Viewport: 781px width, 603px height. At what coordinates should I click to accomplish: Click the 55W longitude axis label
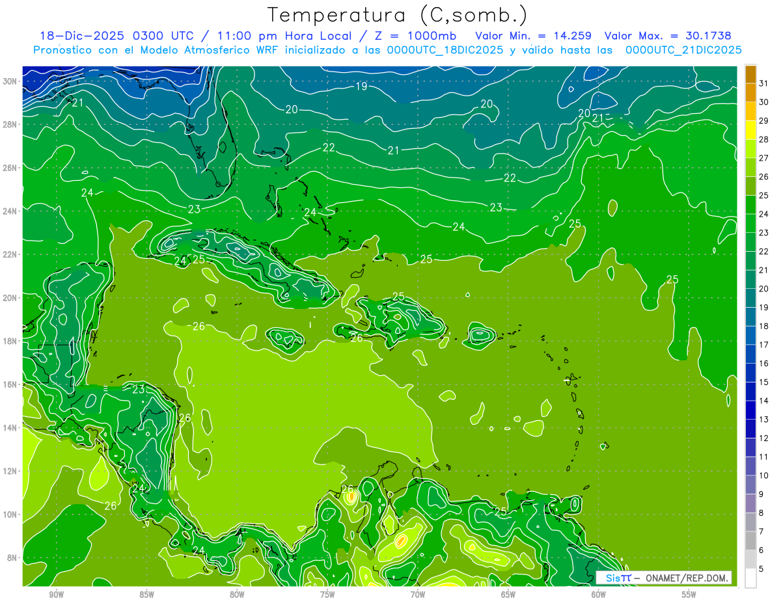click(689, 594)
